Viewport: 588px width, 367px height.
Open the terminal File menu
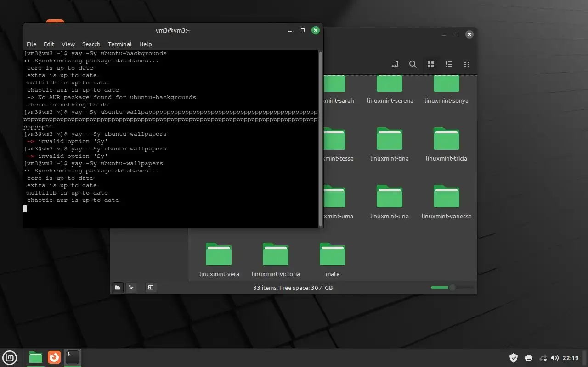pos(31,44)
